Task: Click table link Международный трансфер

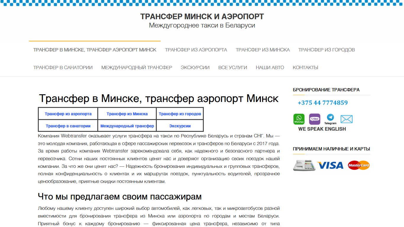Action: pyautogui.click(x=127, y=126)
